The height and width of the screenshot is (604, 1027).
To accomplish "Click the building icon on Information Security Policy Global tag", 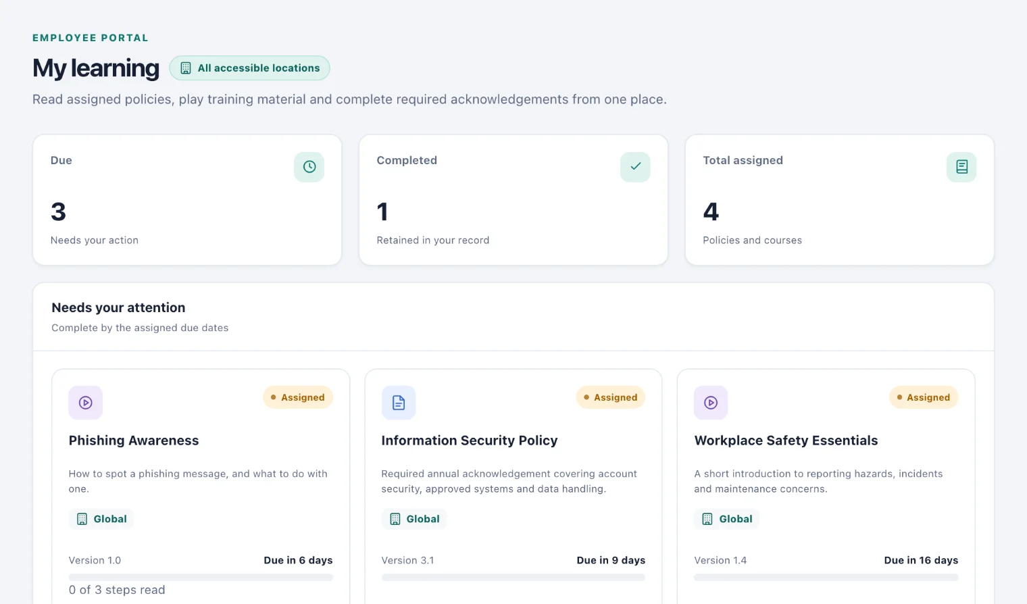I will point(395,519).
